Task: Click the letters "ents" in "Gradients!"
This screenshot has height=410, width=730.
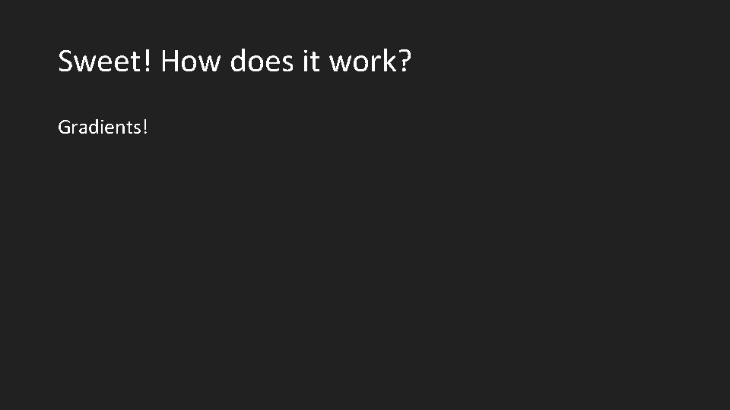Action: click(x=128, y=128)
